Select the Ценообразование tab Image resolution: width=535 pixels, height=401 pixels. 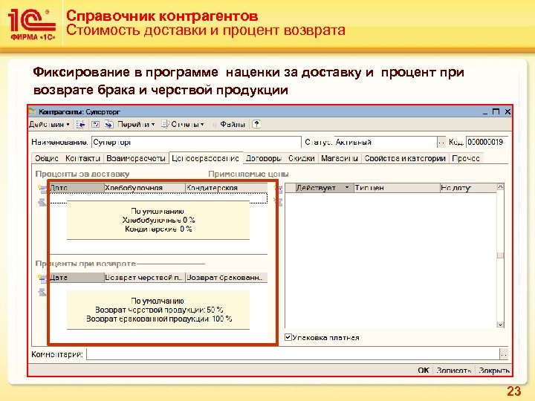tap(205, 158)
